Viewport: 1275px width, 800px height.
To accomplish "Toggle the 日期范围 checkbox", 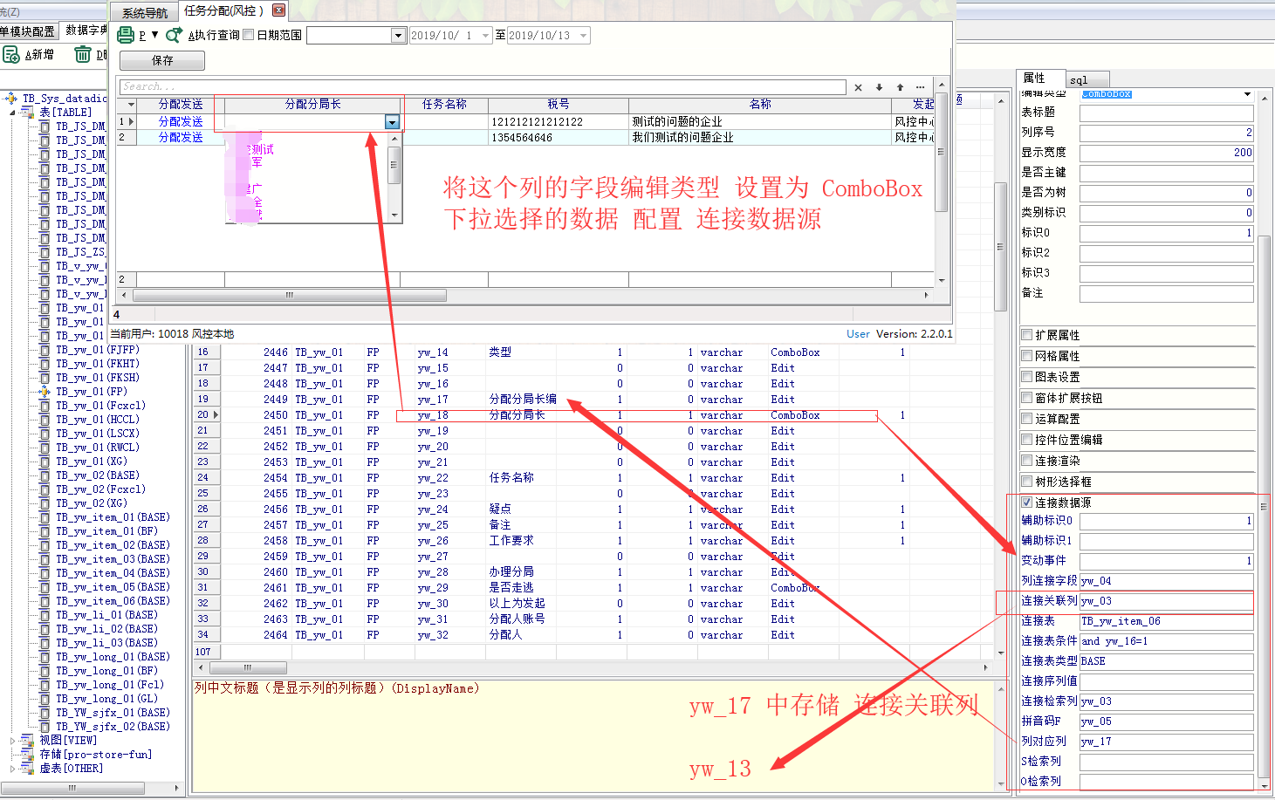I will 249,35.
